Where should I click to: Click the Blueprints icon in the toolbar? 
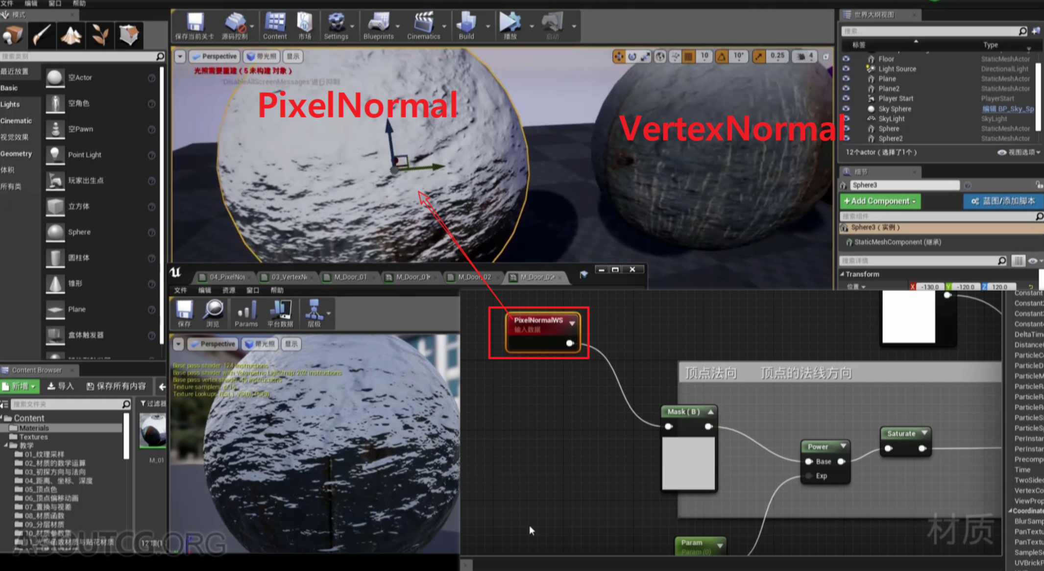tap(379, 24)
